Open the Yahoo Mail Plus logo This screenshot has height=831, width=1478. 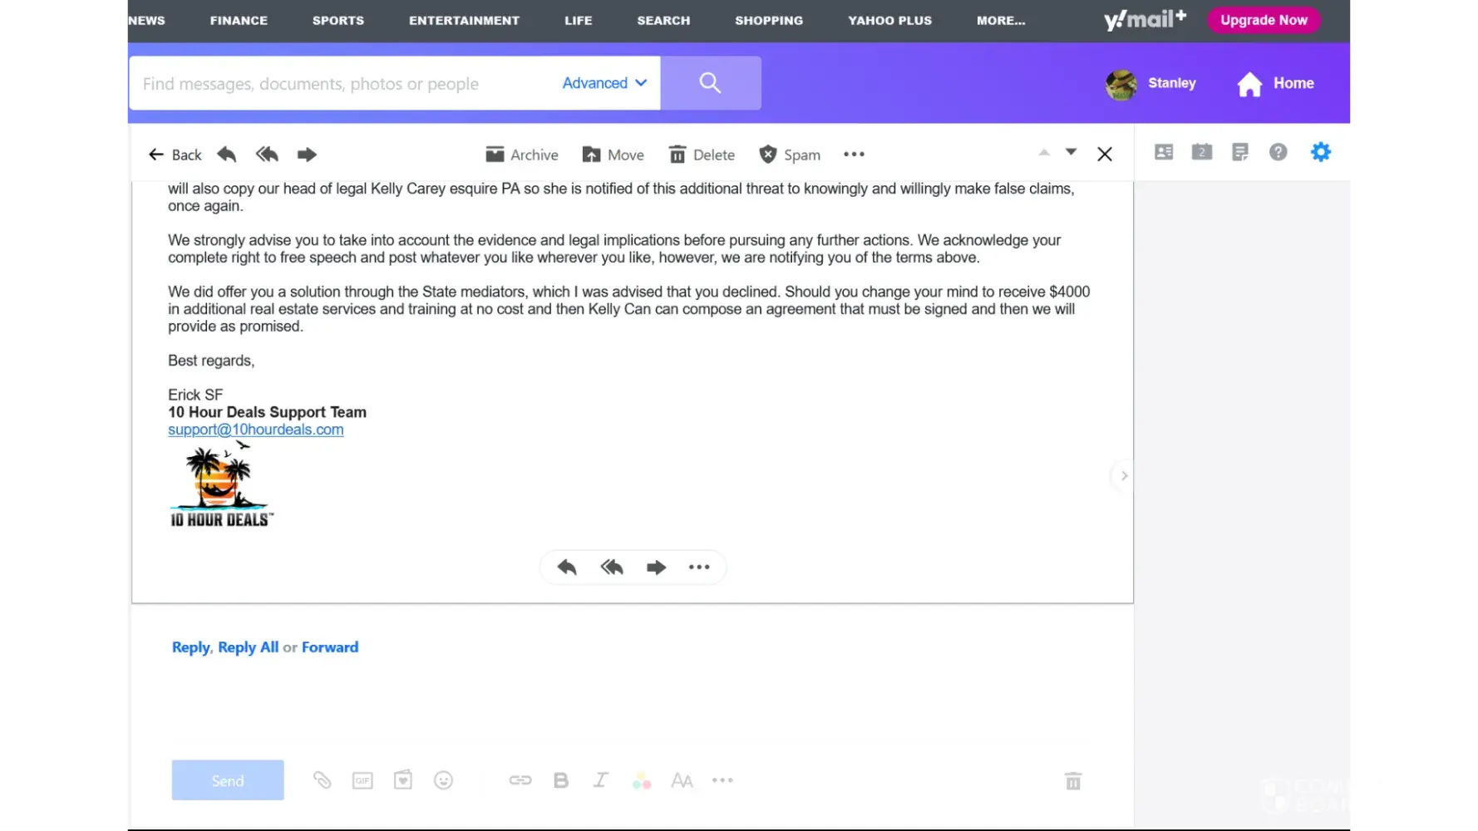click(1145, 20)
